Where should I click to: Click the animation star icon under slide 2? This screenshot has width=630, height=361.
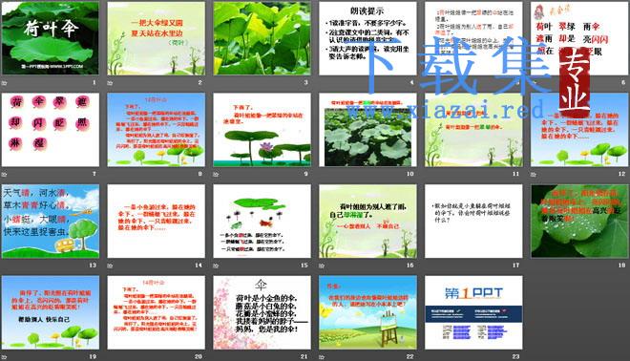(110, 83)
